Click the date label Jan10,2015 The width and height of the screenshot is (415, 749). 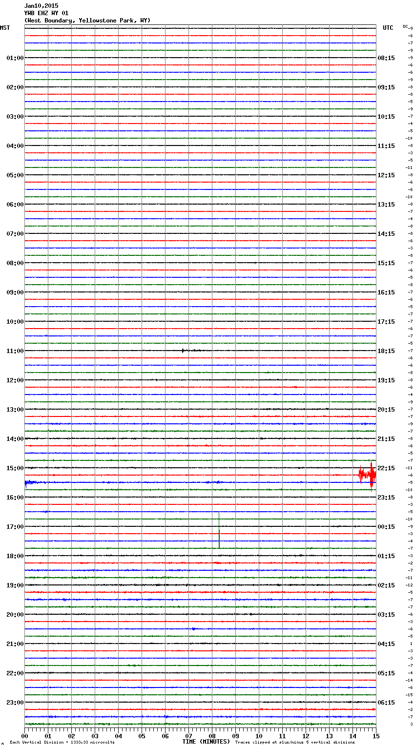coord(41,6)
